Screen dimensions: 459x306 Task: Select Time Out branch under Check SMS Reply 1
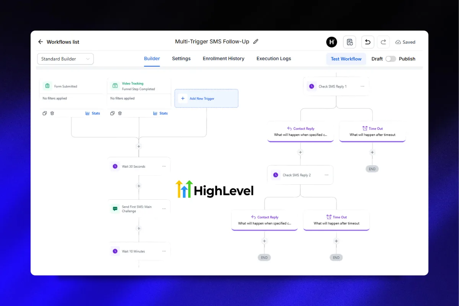[x=372, y=132]
